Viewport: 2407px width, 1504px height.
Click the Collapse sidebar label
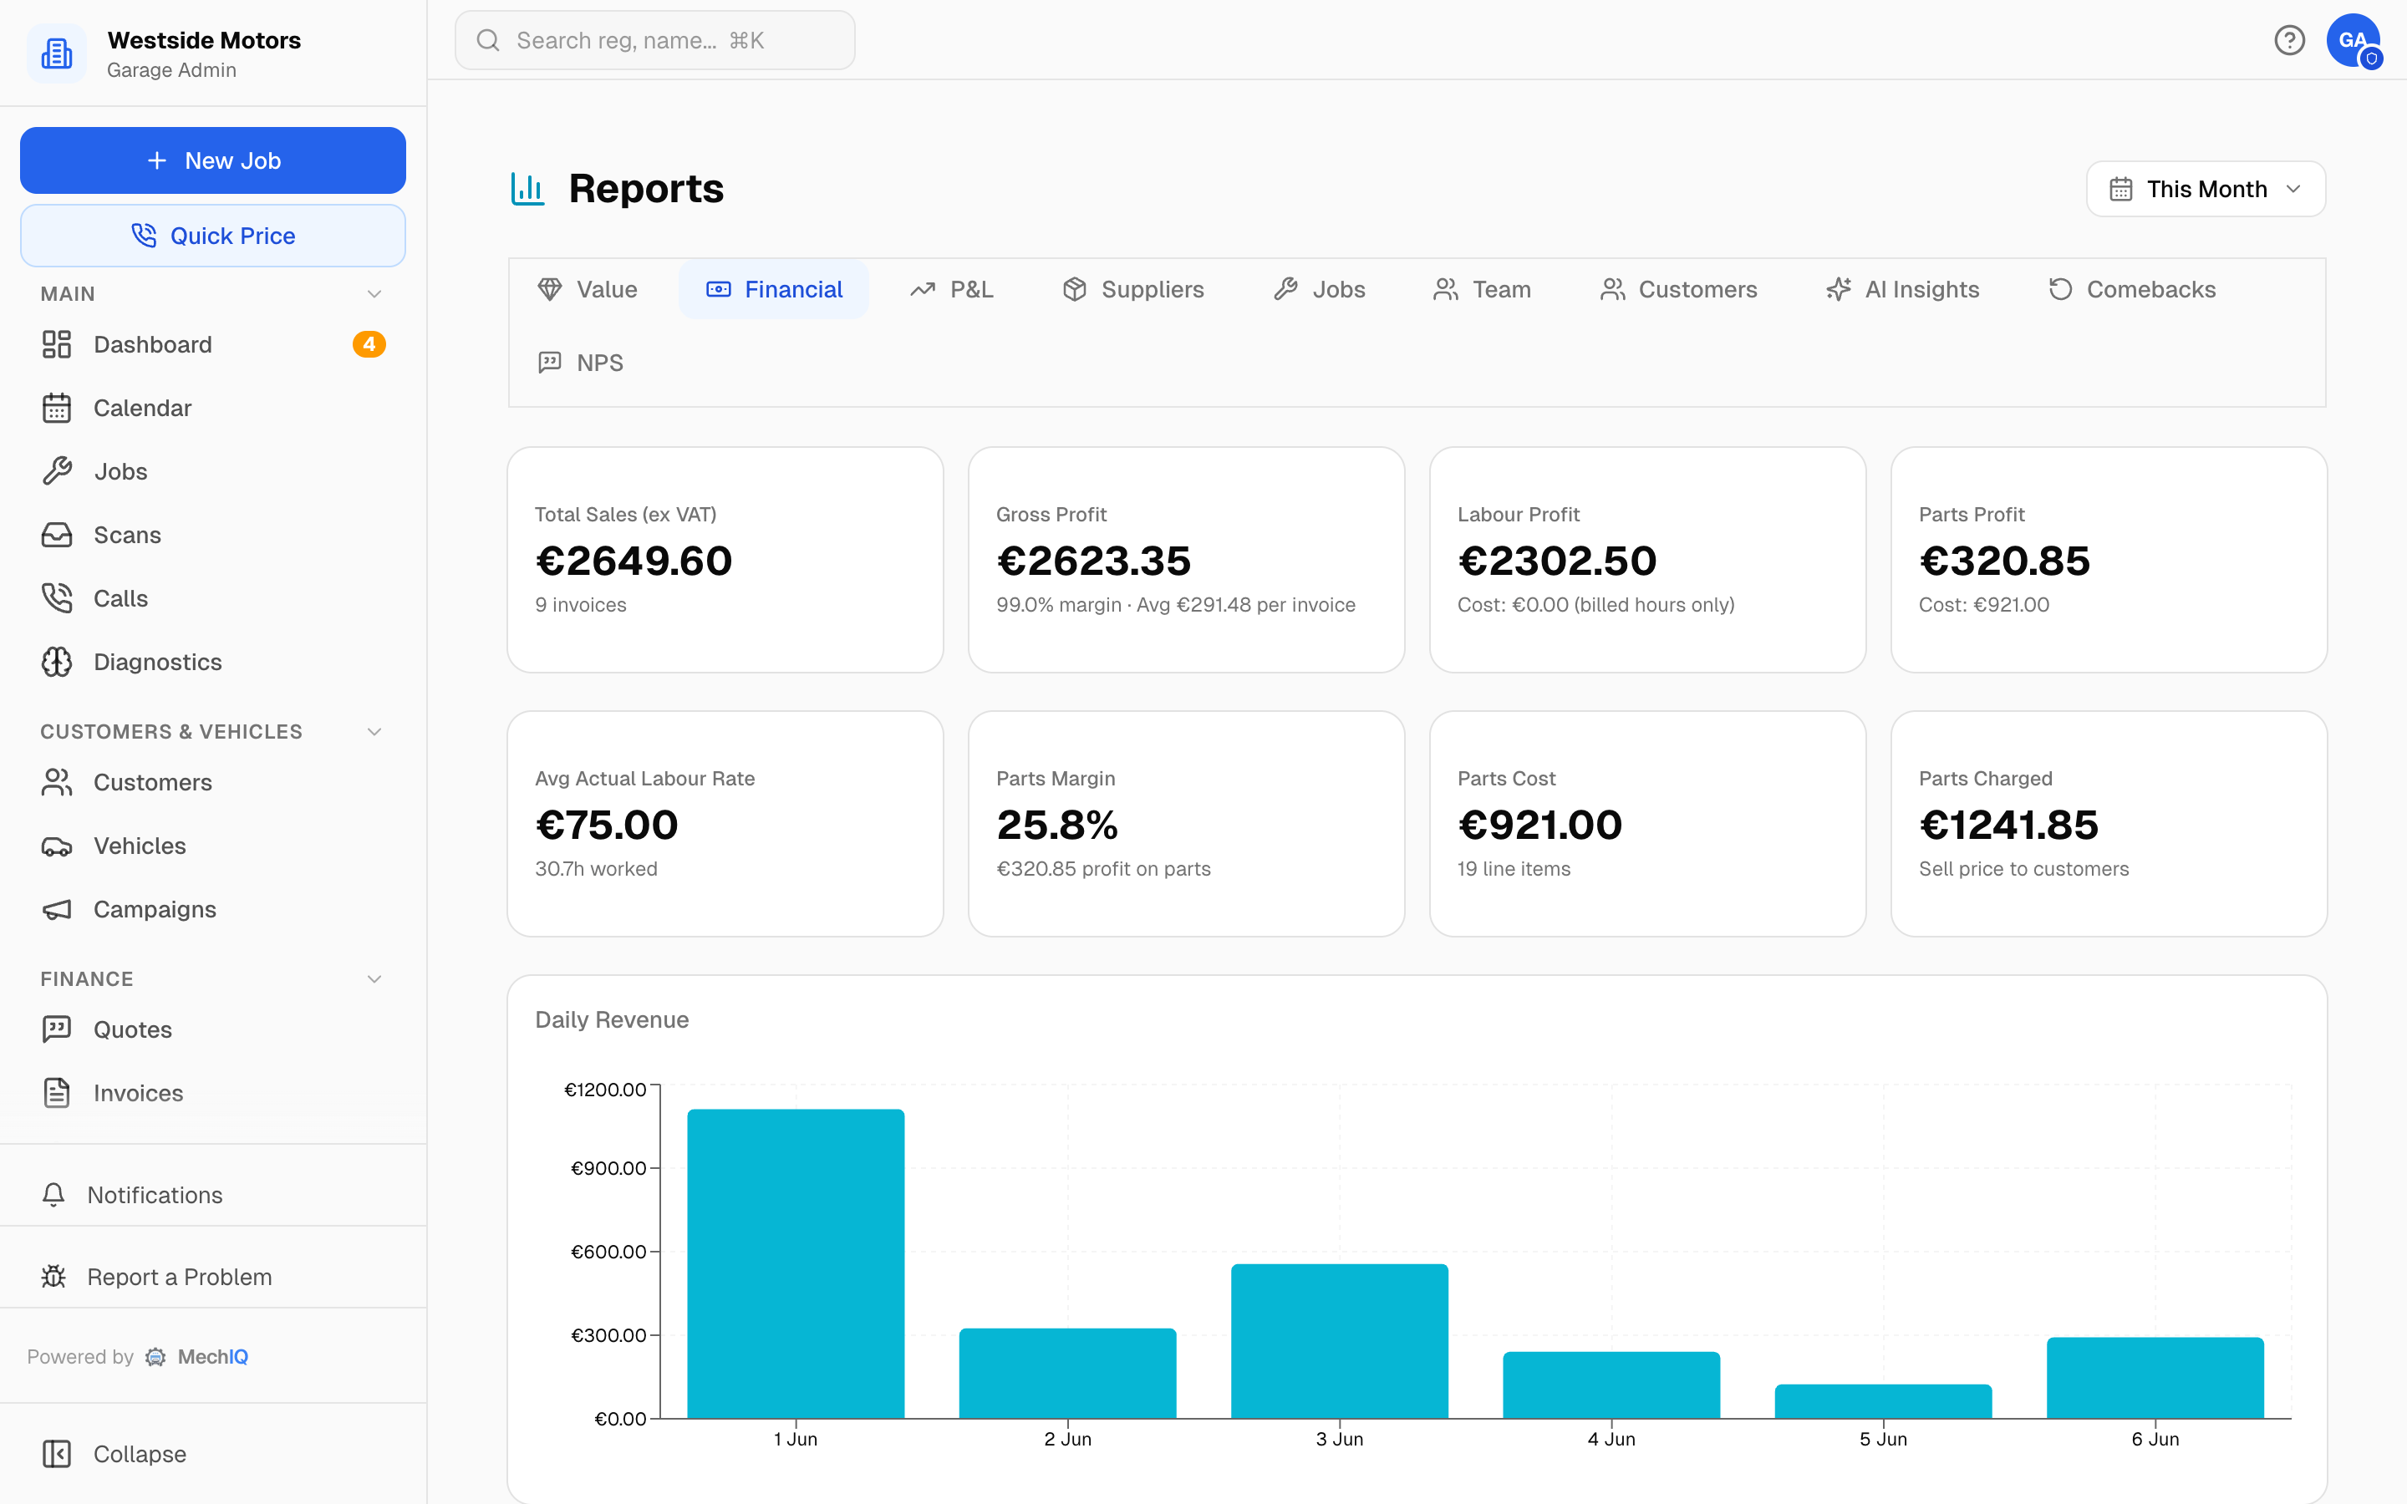[140, 1454]
